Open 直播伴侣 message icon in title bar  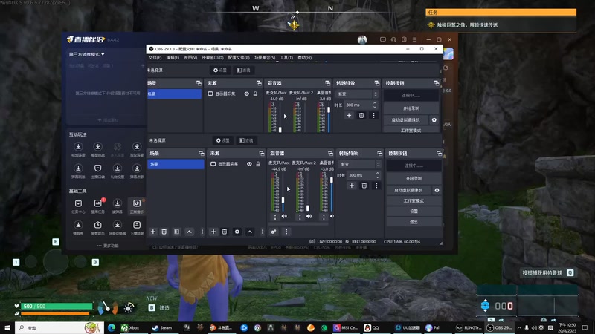point(383,39)
